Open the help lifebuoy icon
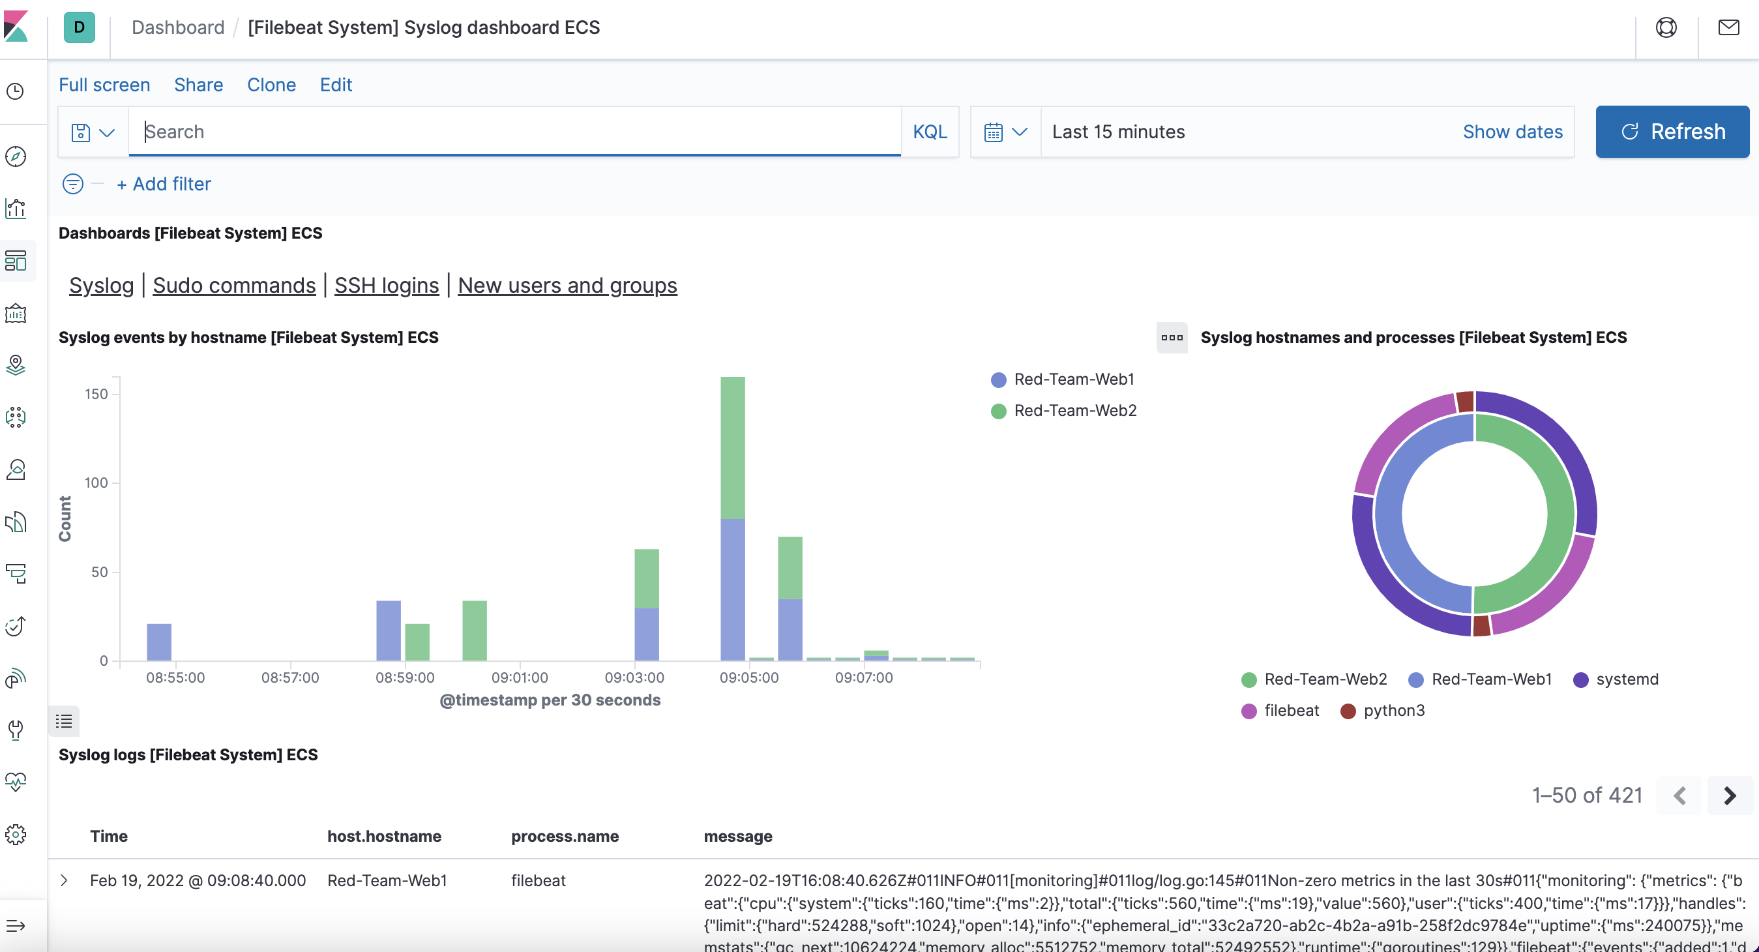This screenshot has width=1759, height=952. coord(1666,27)
